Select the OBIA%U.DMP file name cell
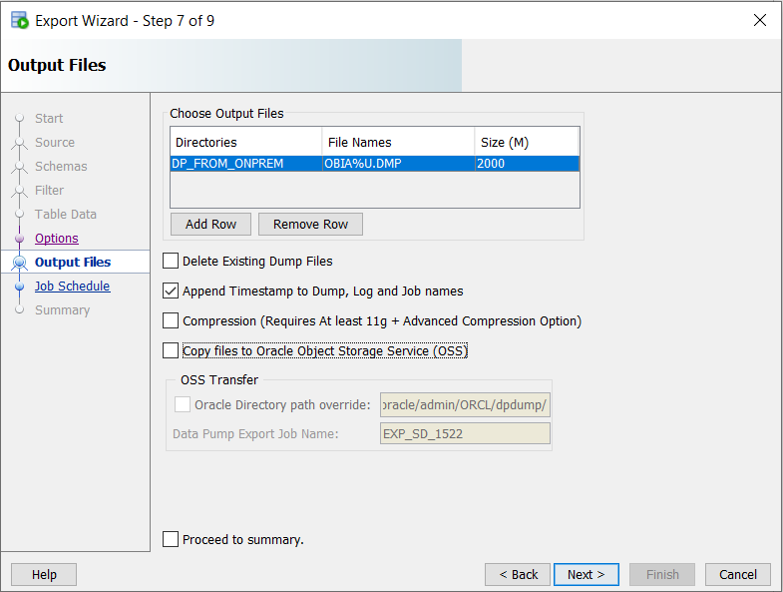Image resolution: width=783 pixels, height=592 pixels. (399, 164)
